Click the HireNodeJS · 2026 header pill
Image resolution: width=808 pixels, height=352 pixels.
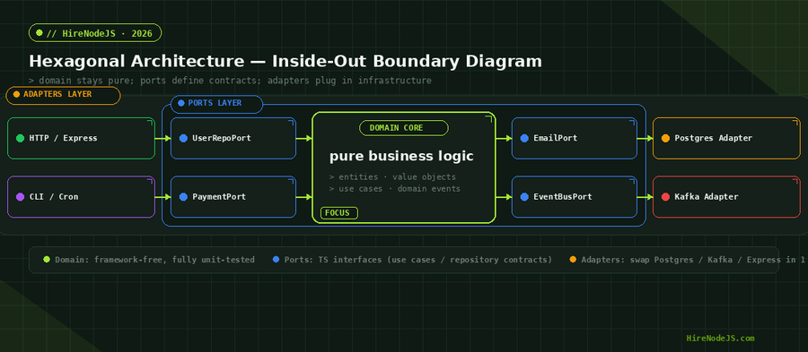[95, 33]
